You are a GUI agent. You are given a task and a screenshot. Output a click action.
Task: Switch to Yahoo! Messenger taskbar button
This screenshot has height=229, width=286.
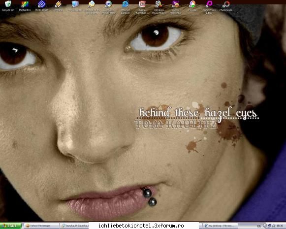coord(41,226)
